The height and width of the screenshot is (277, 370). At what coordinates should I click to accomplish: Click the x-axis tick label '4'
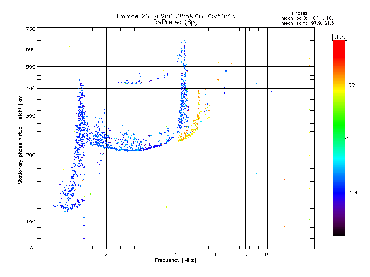point(176,254)
